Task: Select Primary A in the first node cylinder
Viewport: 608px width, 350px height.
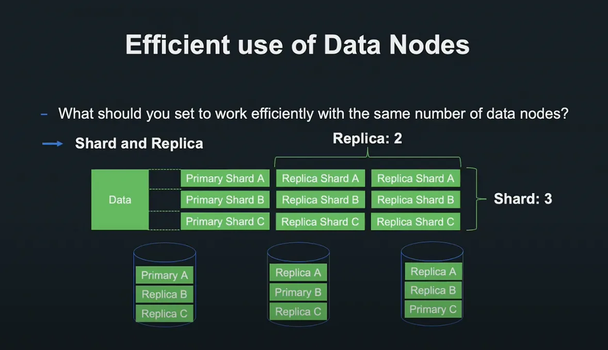Action: 165,275
